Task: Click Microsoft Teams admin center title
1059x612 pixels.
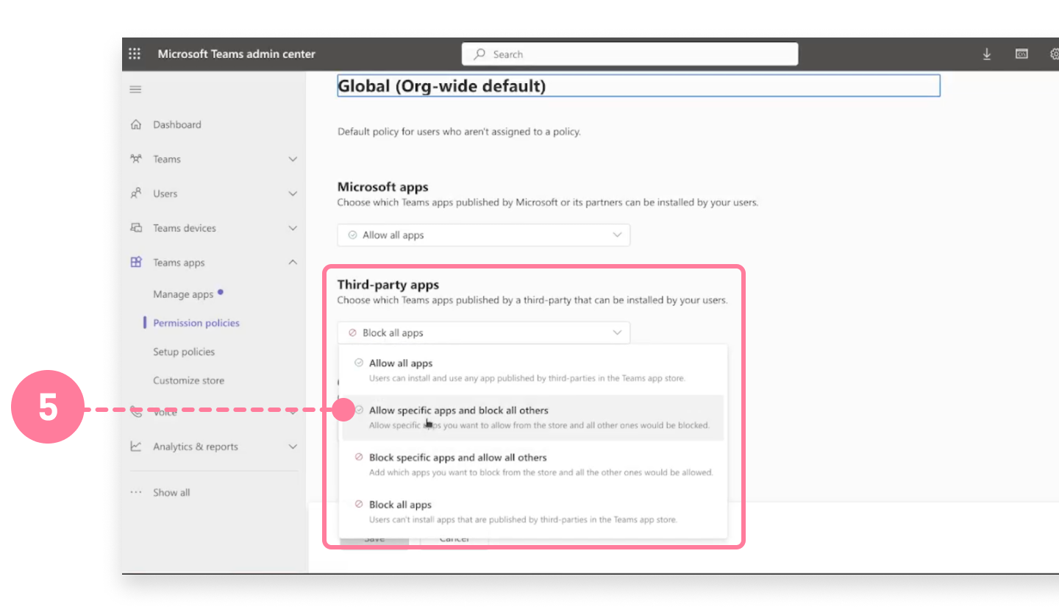Action: (x=237, y=54)
